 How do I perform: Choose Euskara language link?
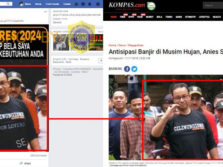[85, 59]
